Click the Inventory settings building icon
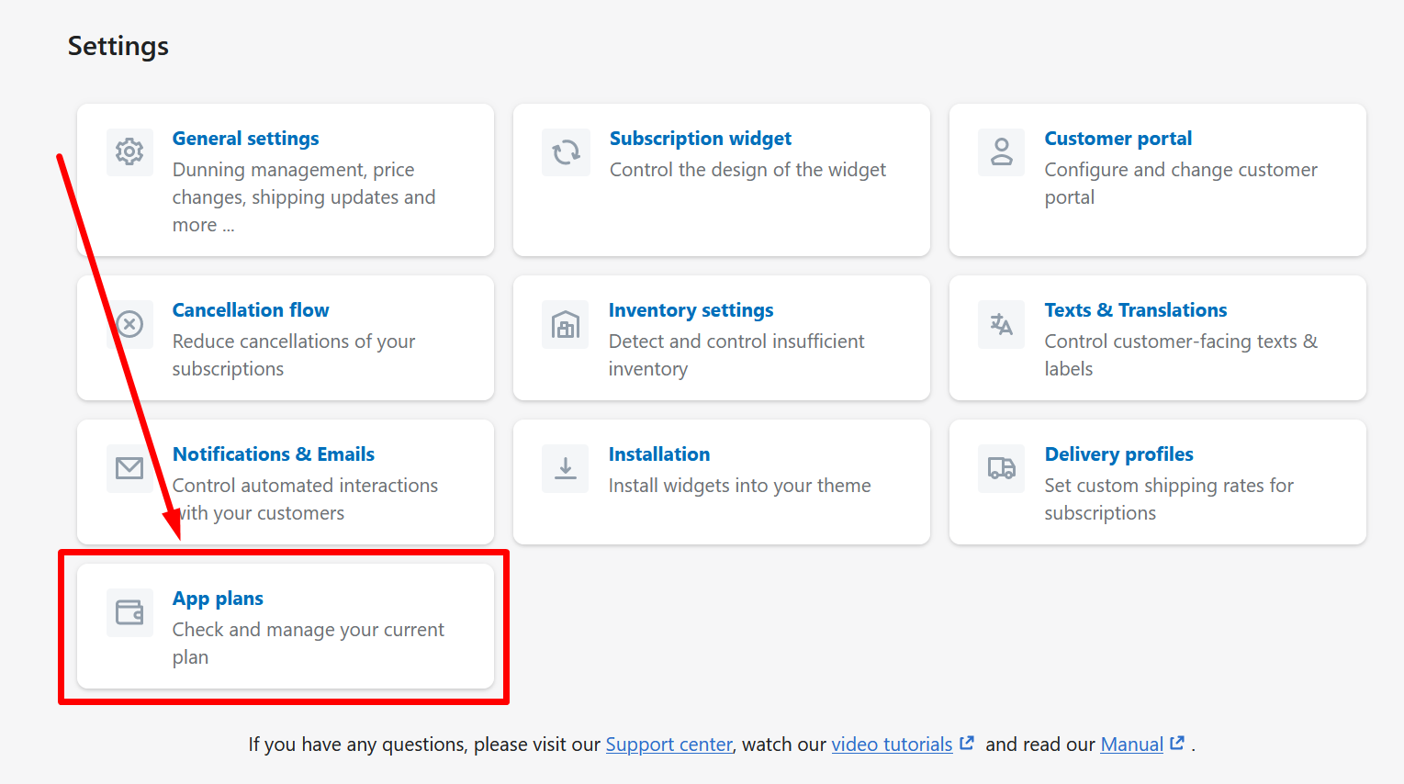This screenshot has height=784, width=1404. tap(565, 324)
